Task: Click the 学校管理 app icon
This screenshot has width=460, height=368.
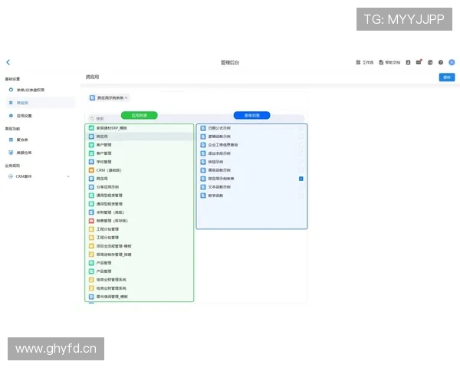Action: (91, 162)
